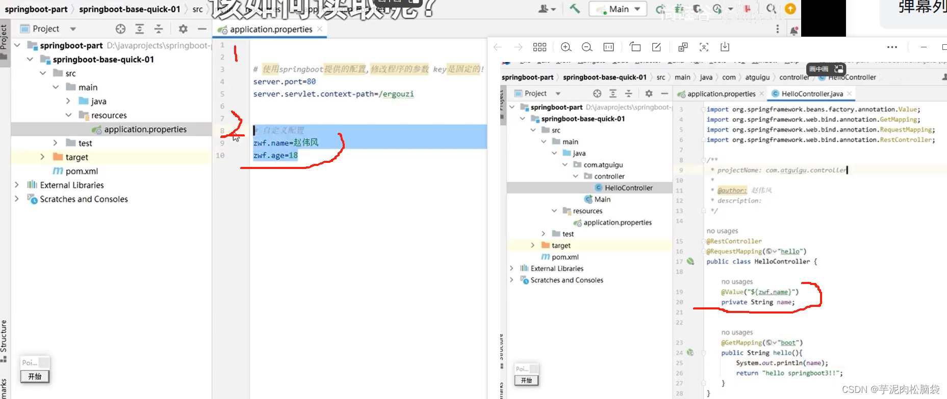Viewport: 947px width, 399px height.
Task: Click settings gear in right screenshot Project panel
Action: [649, 93]
